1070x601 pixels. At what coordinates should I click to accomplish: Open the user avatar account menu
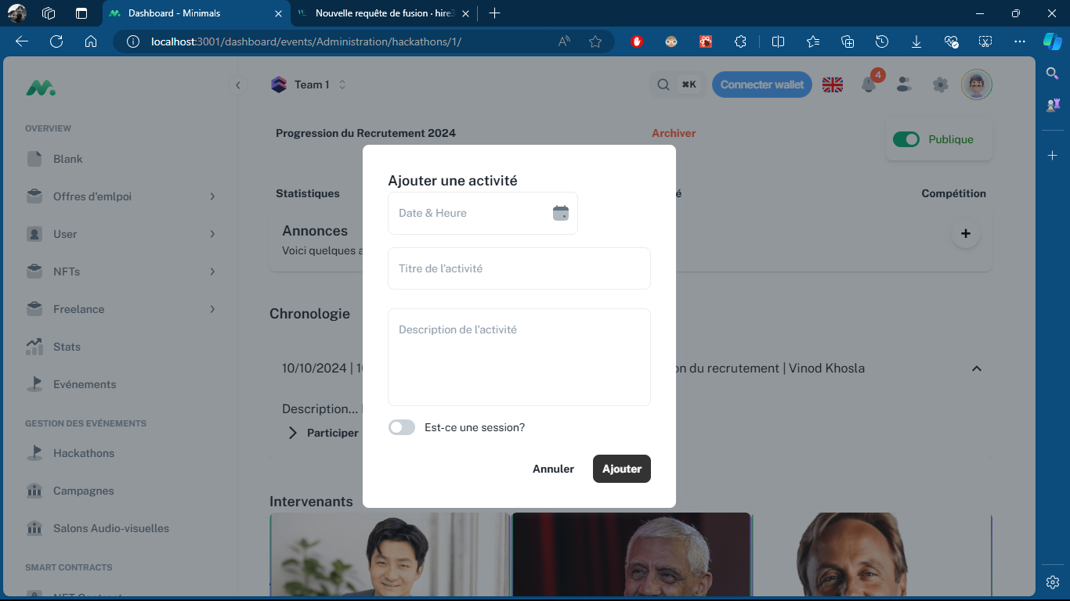pos(977,85)
